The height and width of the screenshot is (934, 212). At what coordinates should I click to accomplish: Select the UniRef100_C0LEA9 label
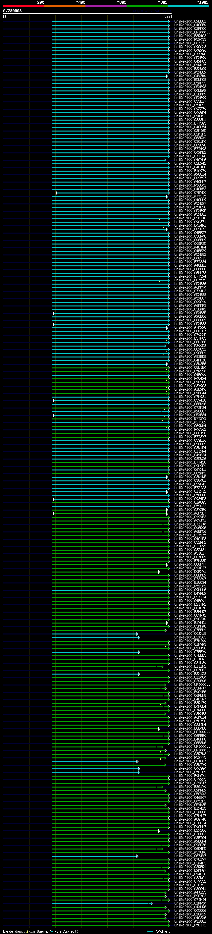(x=190, y=90)
